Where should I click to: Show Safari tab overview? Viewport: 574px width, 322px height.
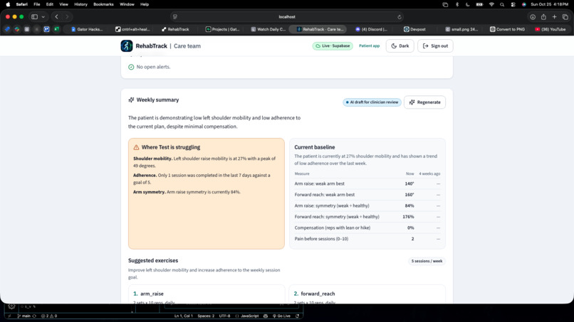pos(565,17)
